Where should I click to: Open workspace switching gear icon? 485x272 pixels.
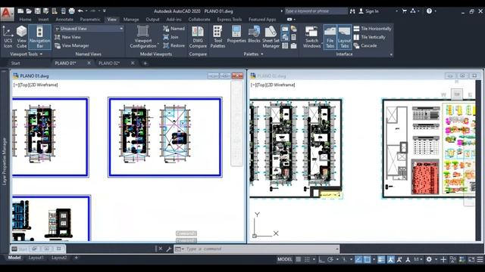click(429, 259)
